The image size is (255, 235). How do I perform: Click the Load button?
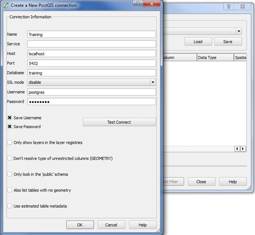[198, 42]
